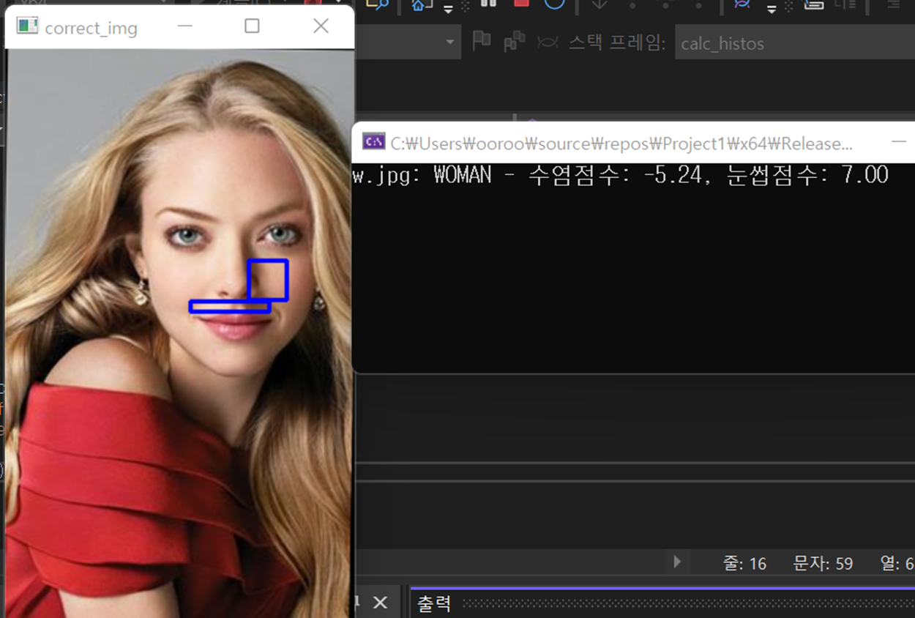Pause debugging with the Break All icon
This screenshot has height=618, width=915.
point(489,4)
